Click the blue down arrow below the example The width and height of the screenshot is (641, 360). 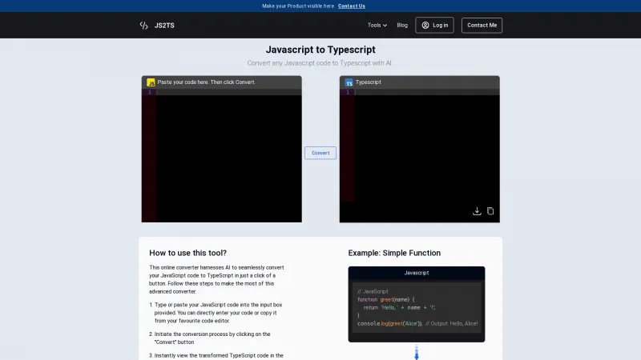417,352
